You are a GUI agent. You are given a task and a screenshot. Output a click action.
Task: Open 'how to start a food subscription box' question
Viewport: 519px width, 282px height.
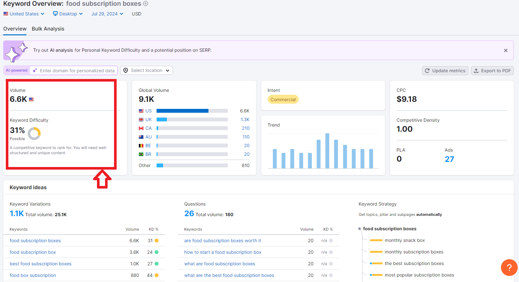(223, 252)
